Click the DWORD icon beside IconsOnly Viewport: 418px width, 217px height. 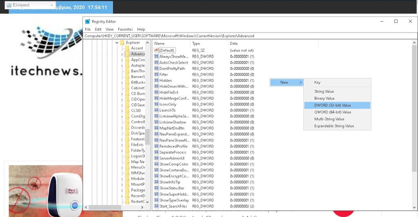coord(156,104)
